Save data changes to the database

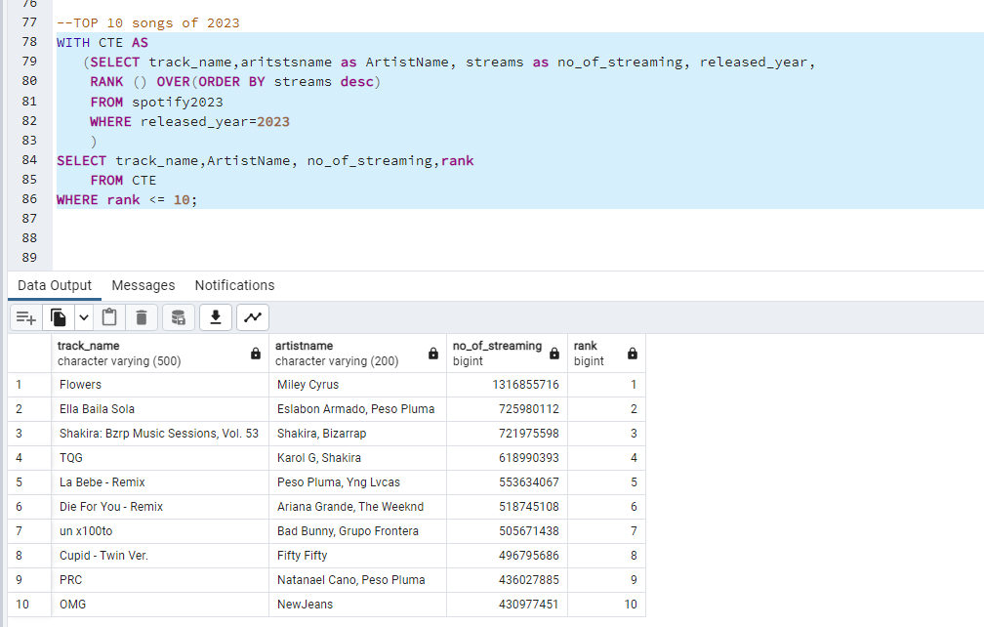coord(179,317)
